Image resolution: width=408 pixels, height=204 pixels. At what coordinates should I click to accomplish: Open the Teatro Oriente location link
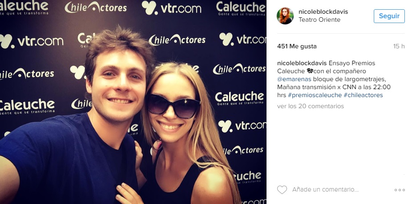[319, 20]
